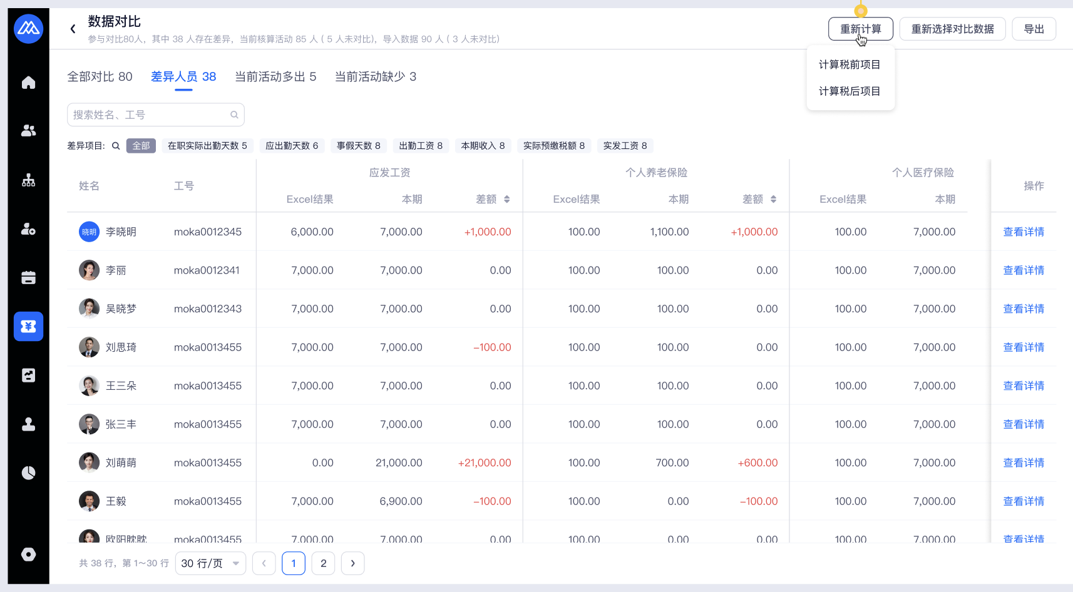Image resolution: width=1073 pixels, height=592 pixels.
Task: Go to page 2 of results
Action: coord(324,563)
